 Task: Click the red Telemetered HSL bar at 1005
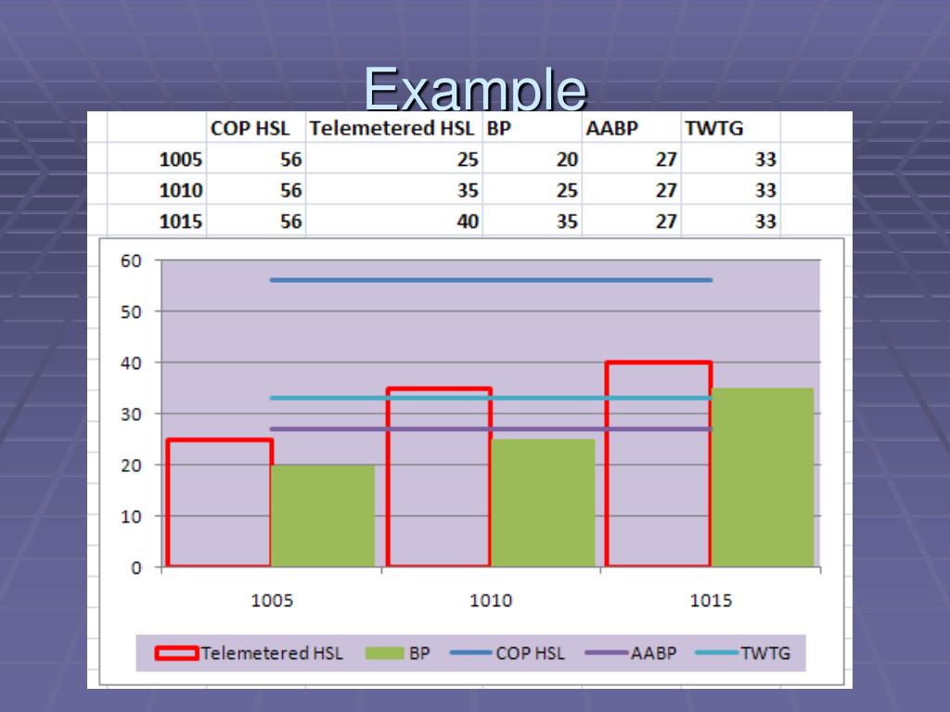219,502
